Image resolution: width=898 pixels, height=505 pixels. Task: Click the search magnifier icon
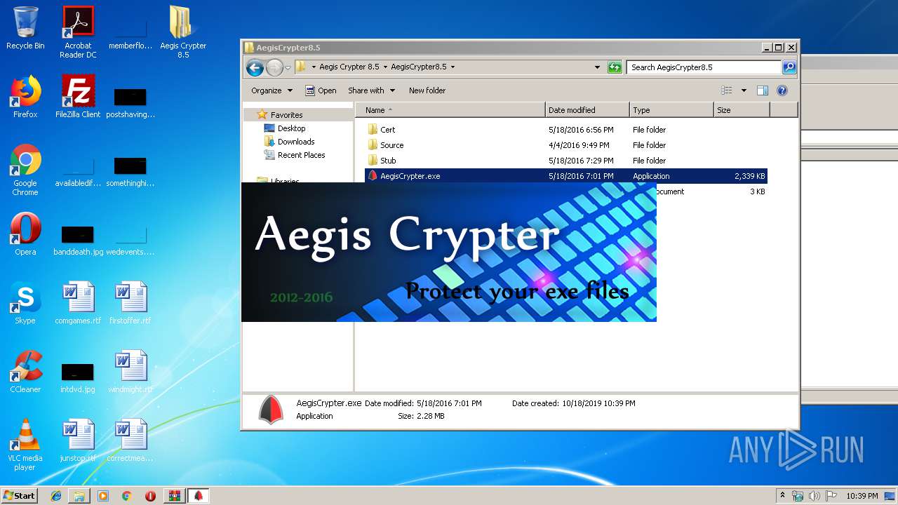point(789,67)
